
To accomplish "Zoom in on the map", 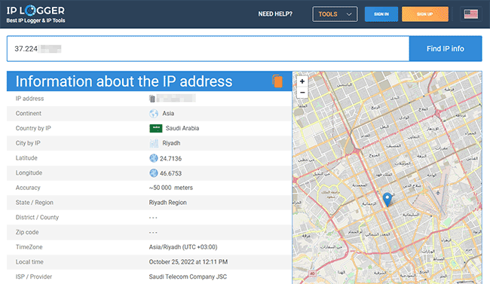I will coord(302,81).
